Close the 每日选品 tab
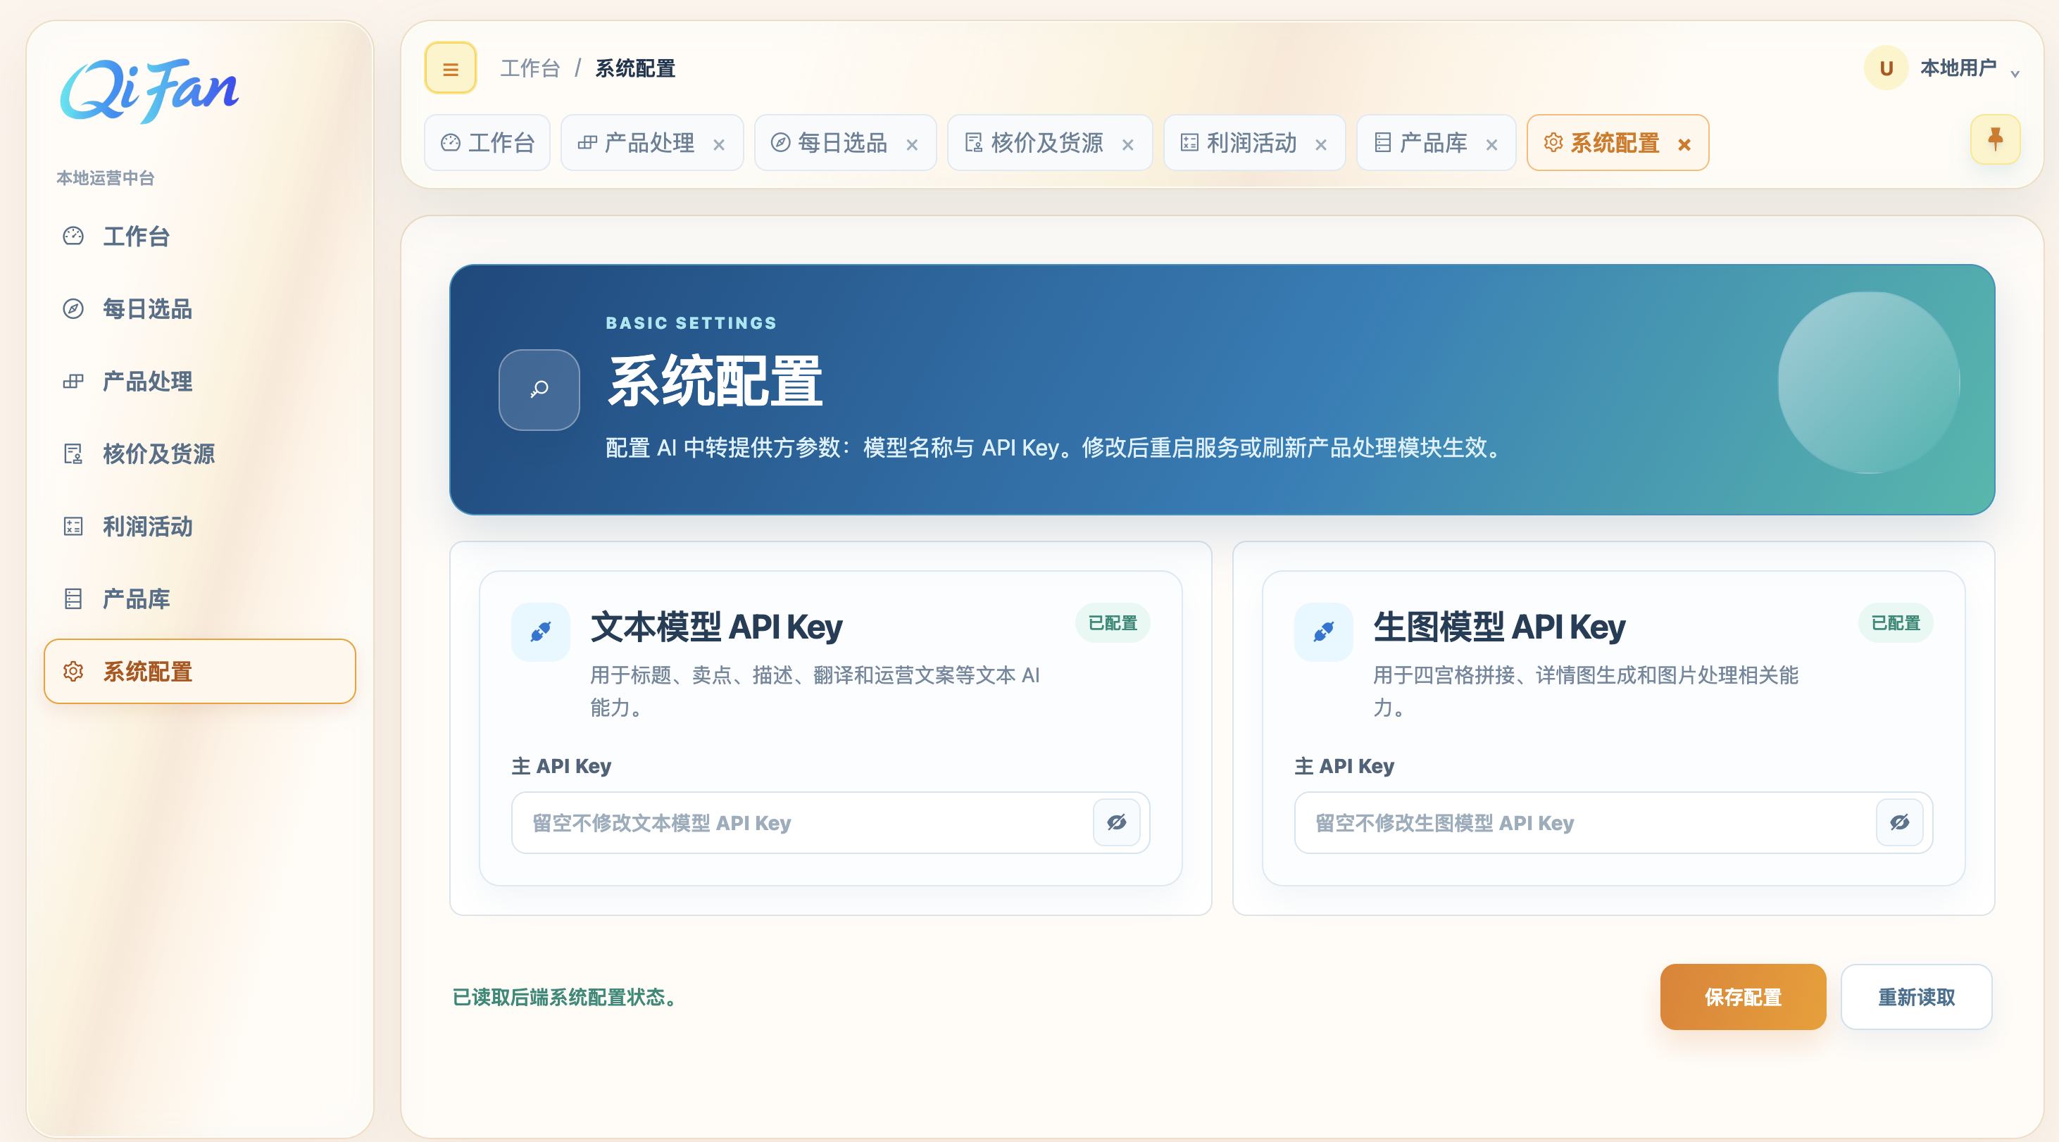Viewport: 2059px width, 1142px height. (x=912, y=144)
